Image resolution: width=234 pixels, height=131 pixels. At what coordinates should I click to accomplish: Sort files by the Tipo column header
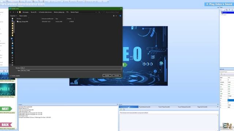point(57,19)
